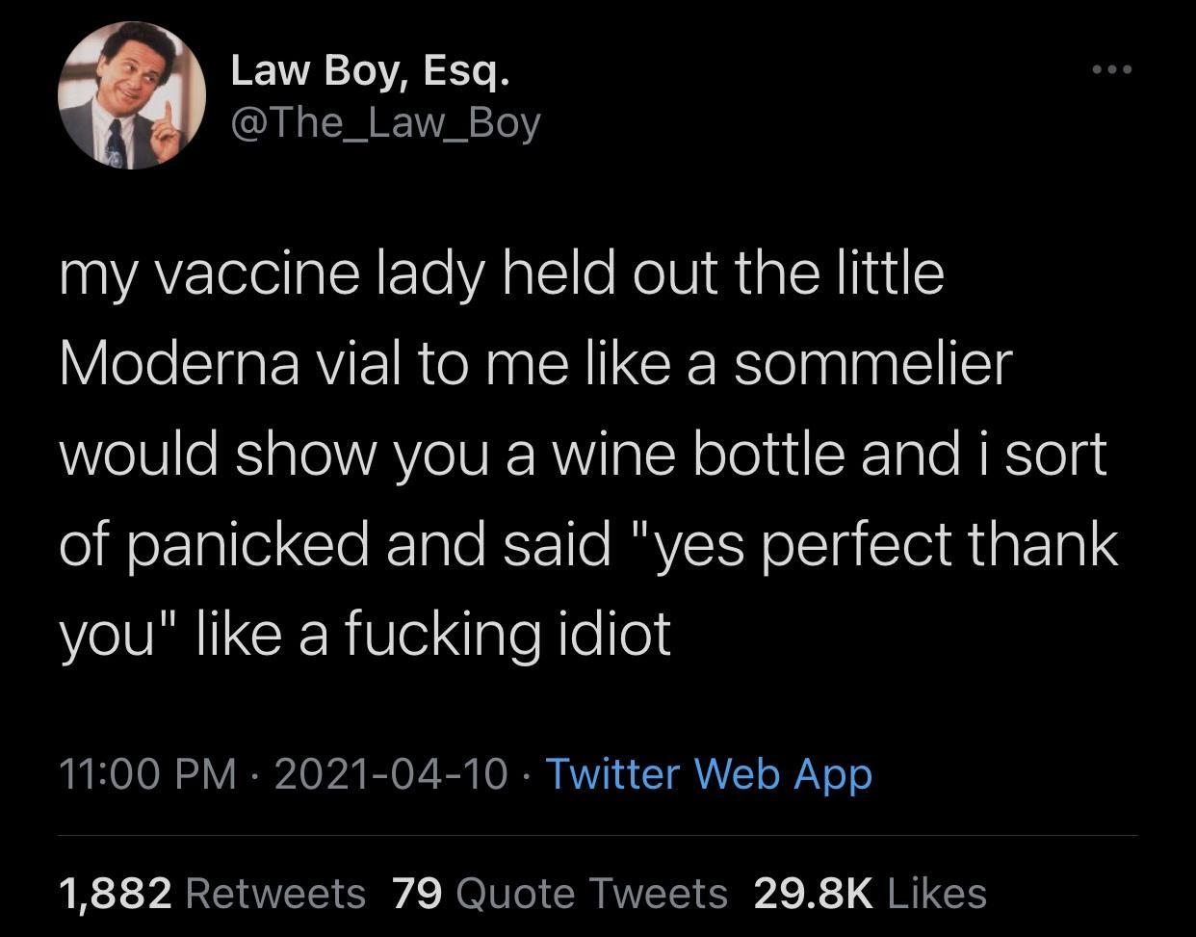Click Law Boy's profile avatar picture

[x=132, y=96]
